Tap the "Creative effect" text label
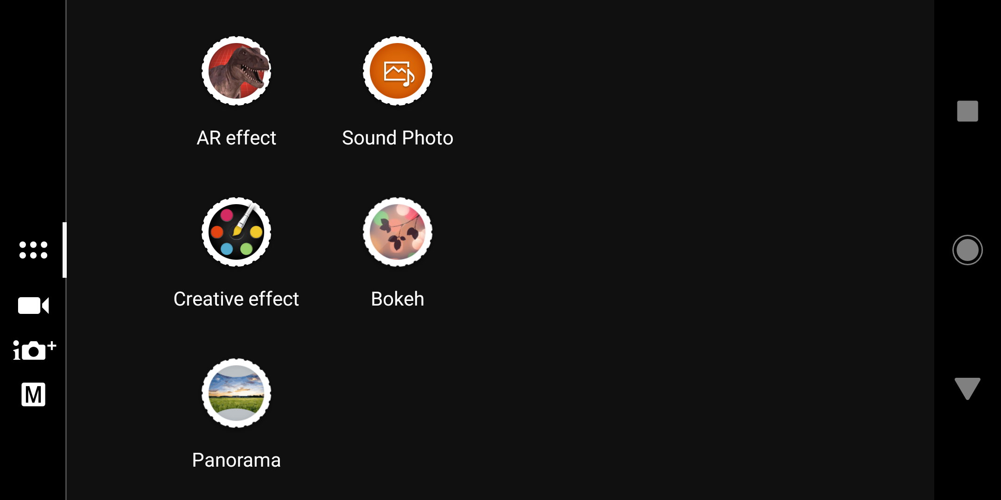Image resolution: width=1001 pixels, height=500 pixels. (x=236, y=299)
